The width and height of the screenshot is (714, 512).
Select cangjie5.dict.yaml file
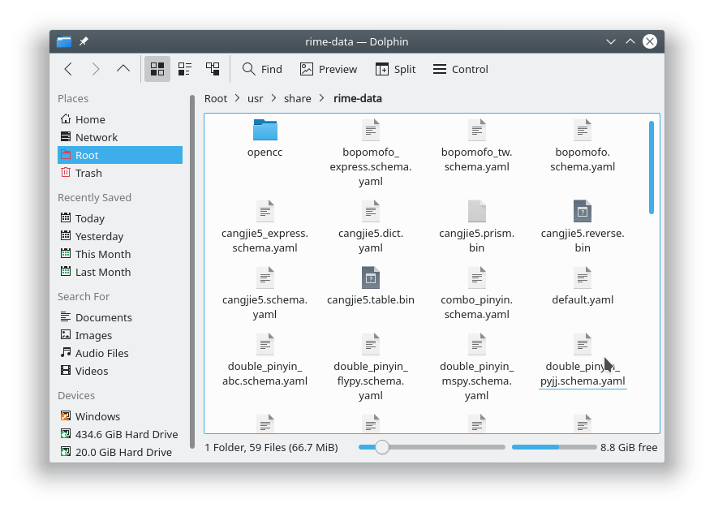point(371,227)
